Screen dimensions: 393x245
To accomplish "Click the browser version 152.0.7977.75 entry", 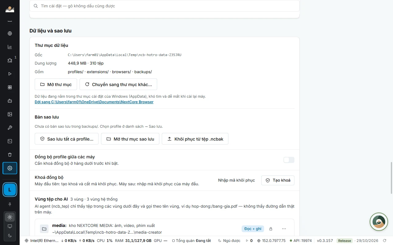I will (x=271, y=241).
